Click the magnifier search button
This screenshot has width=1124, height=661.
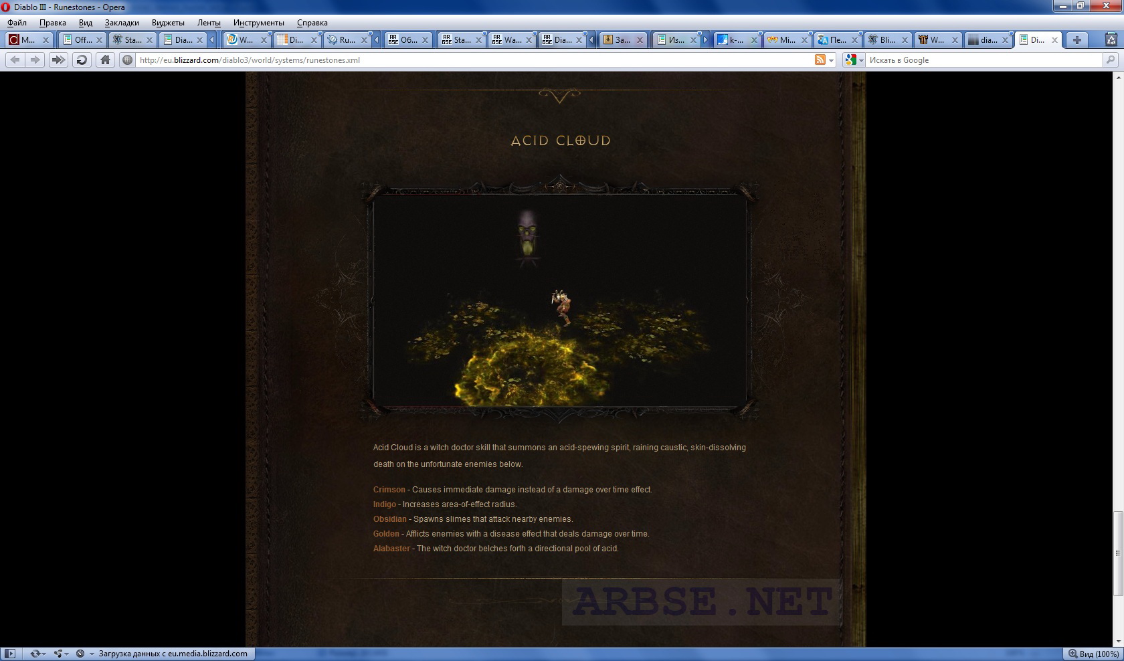point(1111,60)
